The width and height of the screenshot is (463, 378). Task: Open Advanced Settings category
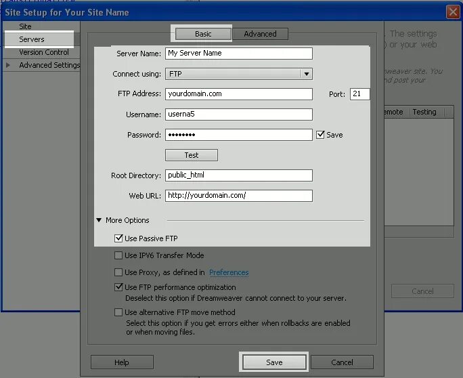click(x=49, y=65)
